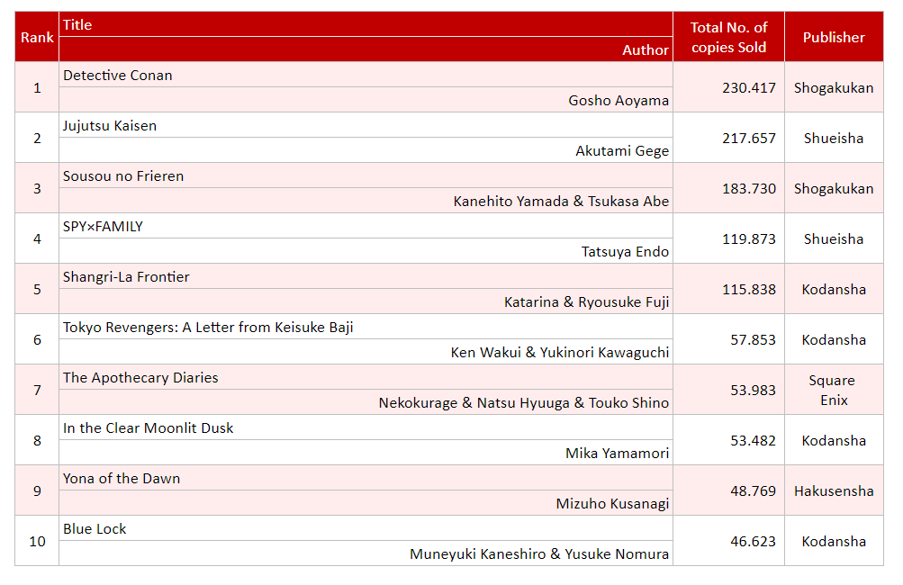This screenshot has width=903, height=585.
Task: Click the Square Enix publisher cell
Action: pos(834,390)
